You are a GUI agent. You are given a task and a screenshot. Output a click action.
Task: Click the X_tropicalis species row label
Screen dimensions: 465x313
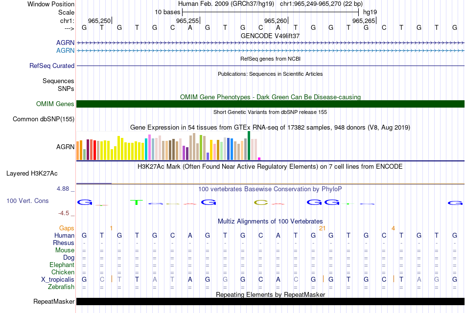[58, 279]
